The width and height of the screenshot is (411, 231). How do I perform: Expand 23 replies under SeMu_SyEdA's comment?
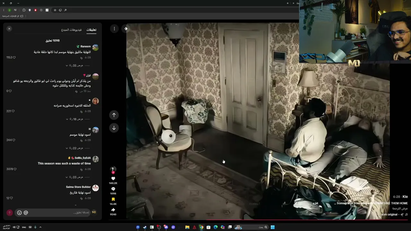(74, 177)
